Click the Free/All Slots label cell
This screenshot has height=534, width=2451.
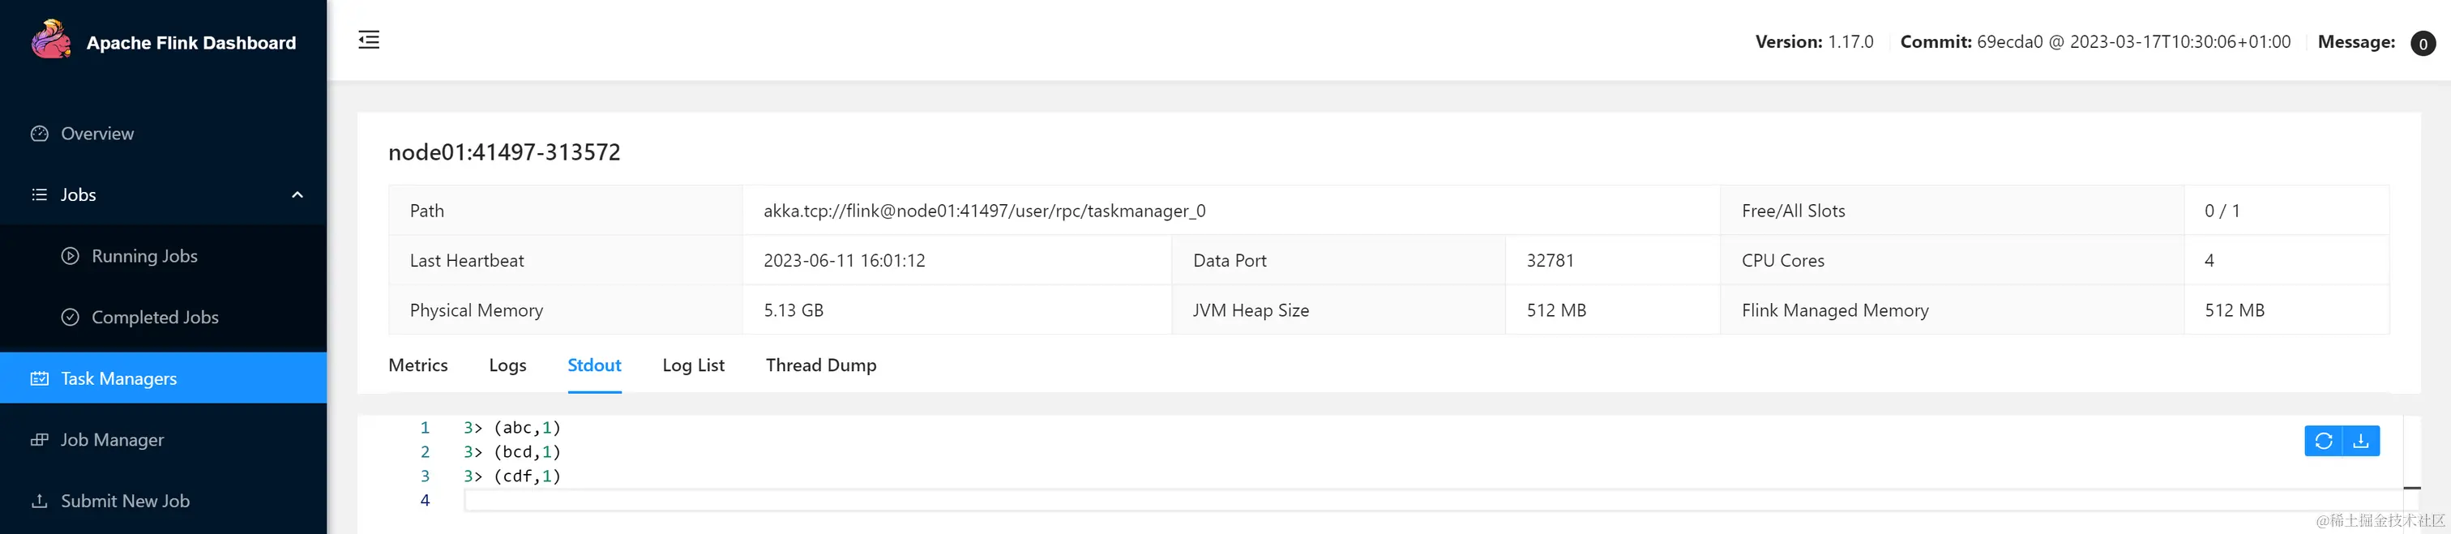(1952, 211)
